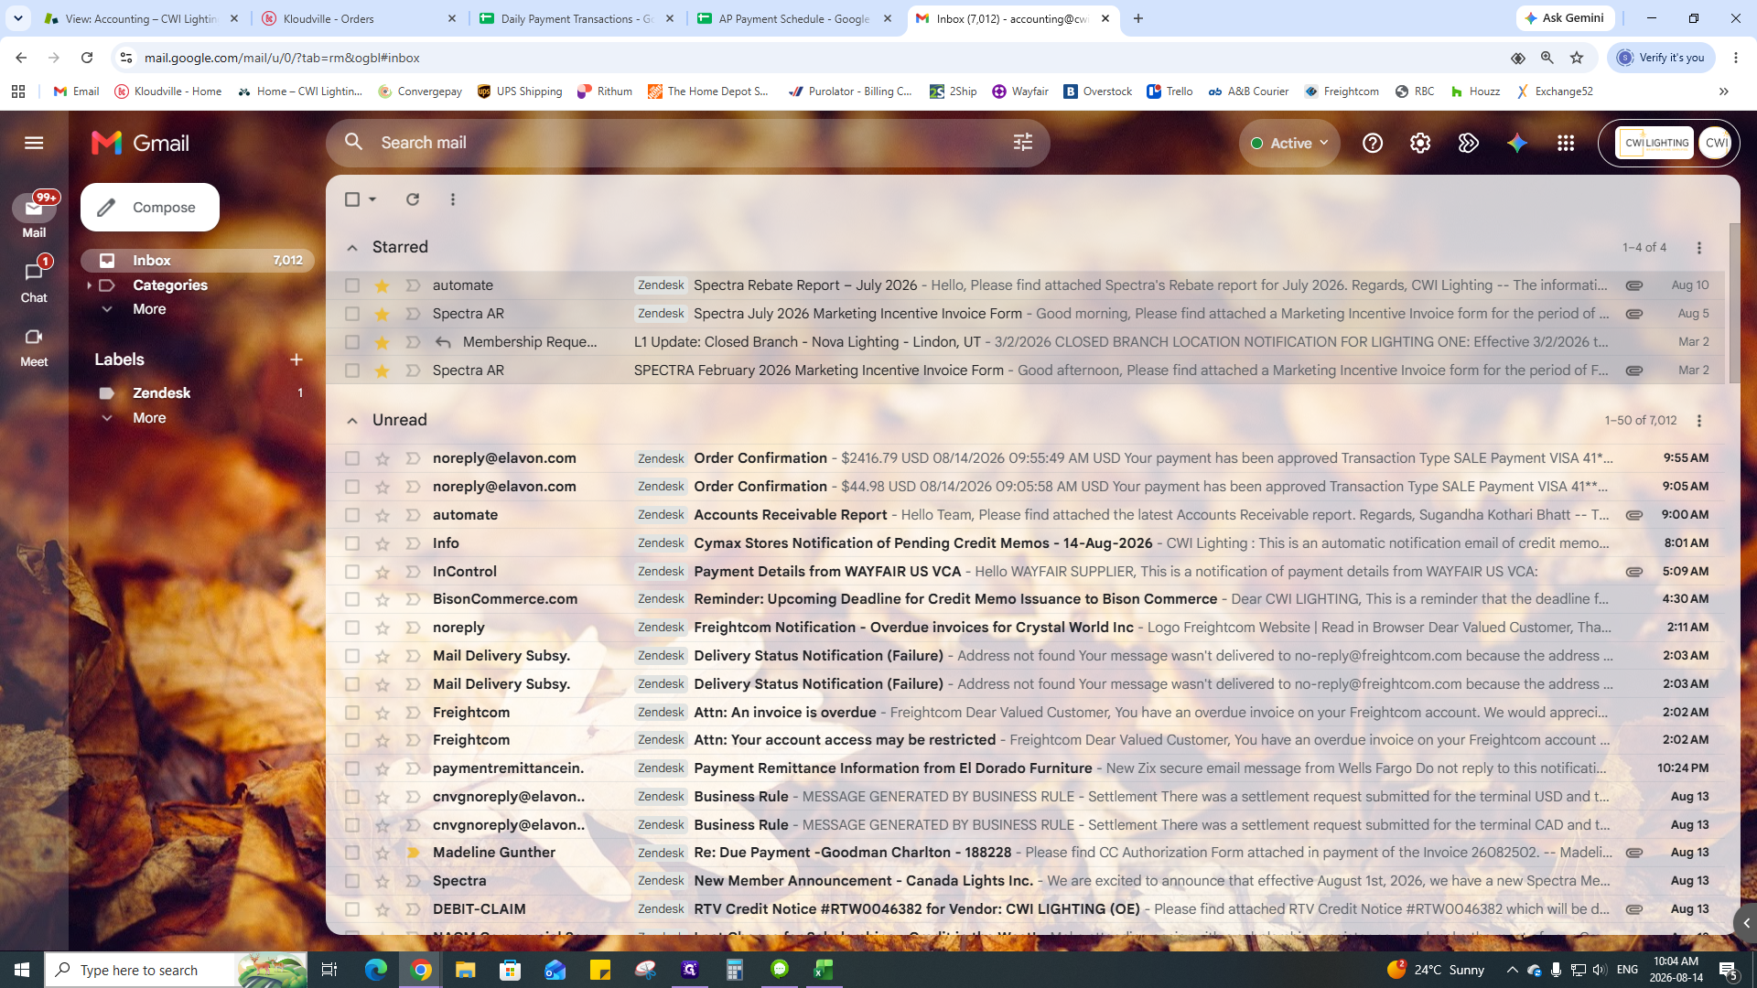Open Gmail main menu hamburger icon

click(x=34, y=143)
